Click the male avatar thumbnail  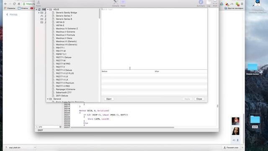(x=235, y=121)
